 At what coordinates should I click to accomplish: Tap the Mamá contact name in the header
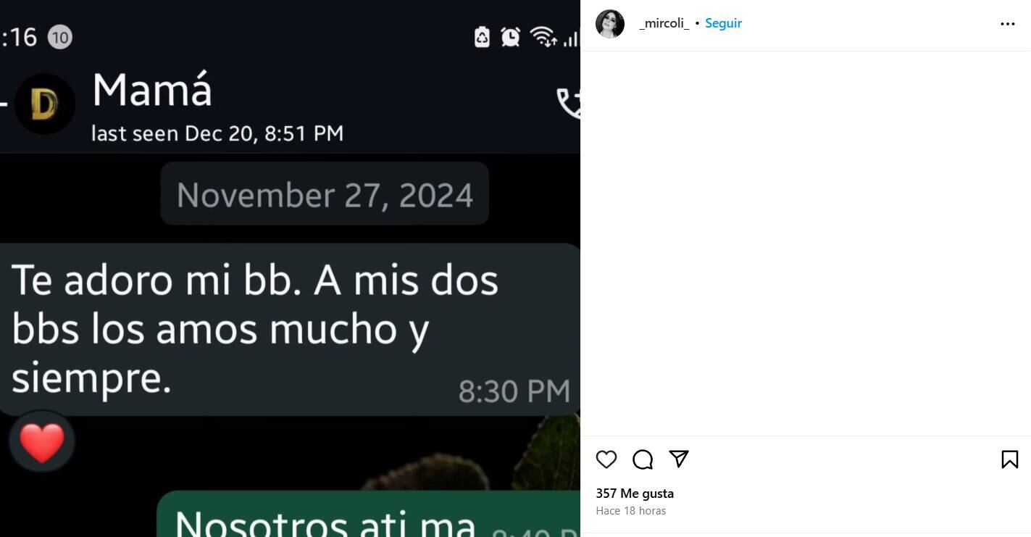click(x=152, y=91)
